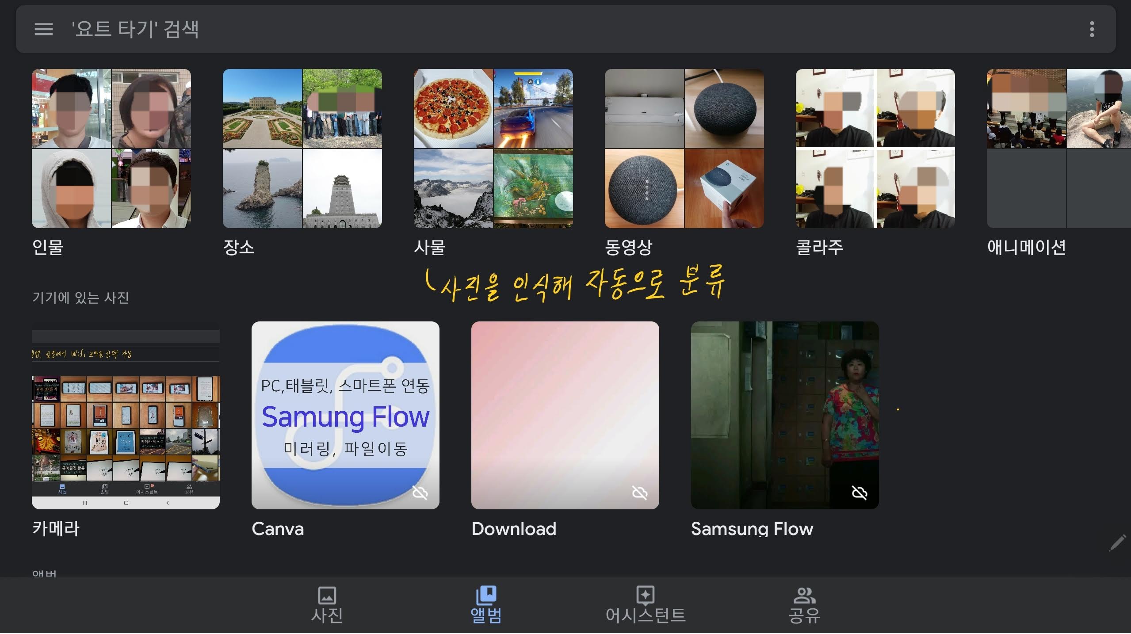1131x634 pixels.
Task: Open the 애니메이션 animations album
Action: 1058,149
